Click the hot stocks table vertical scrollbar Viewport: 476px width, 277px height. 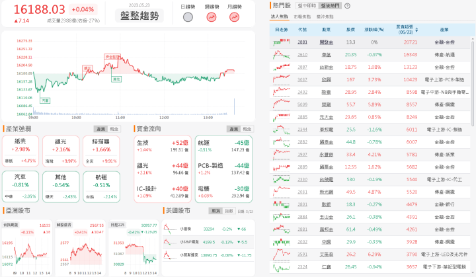(473, 83)
